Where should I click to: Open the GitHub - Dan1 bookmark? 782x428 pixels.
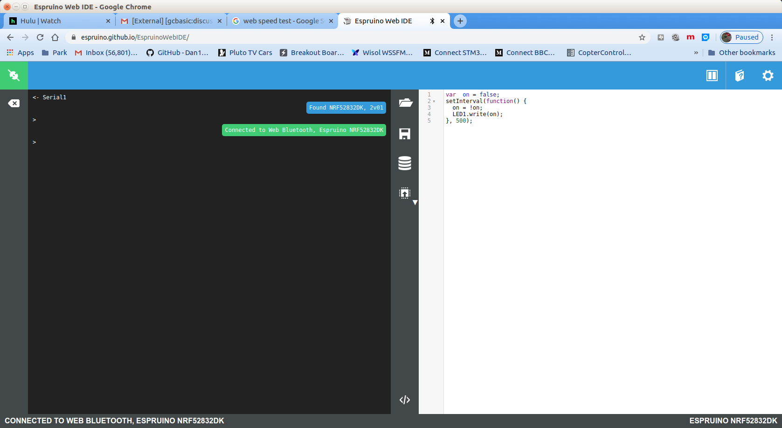click(x=177, y=53)
